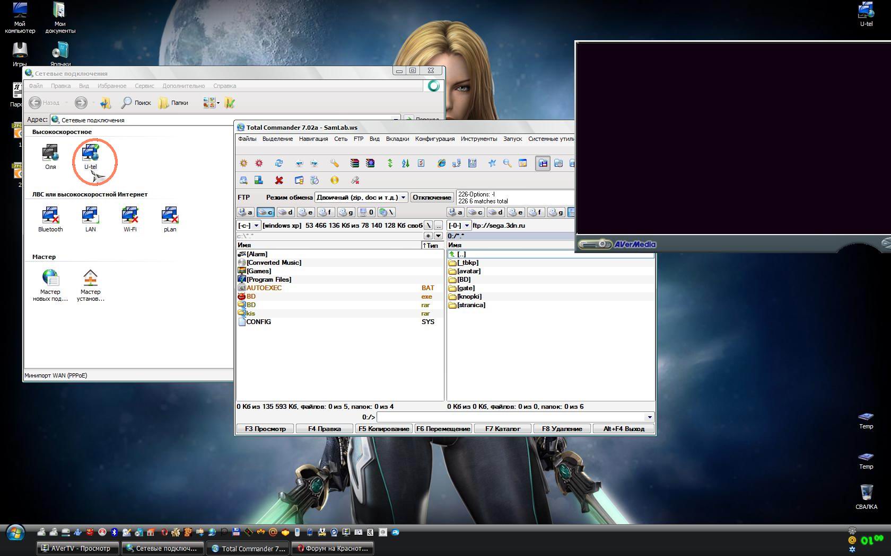Image resolution: width=891 pixels, height=556 pixels.
Task: Click the pack files WinRAR books icon
Action: (x=355, y=163)
